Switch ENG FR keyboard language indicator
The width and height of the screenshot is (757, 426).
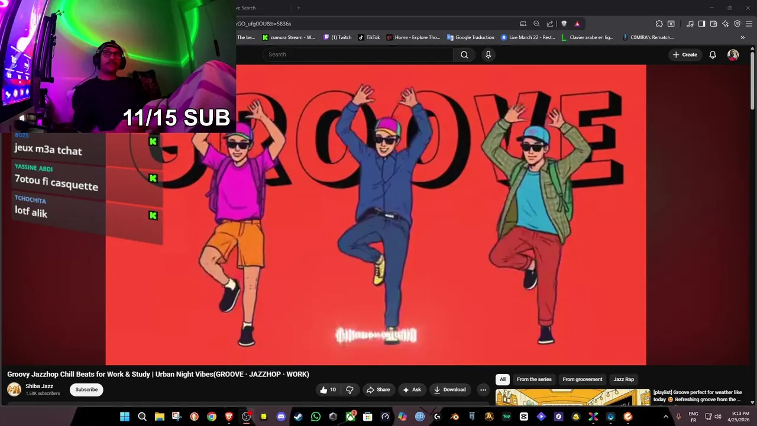pyautogui.click(x=693, y=417)
